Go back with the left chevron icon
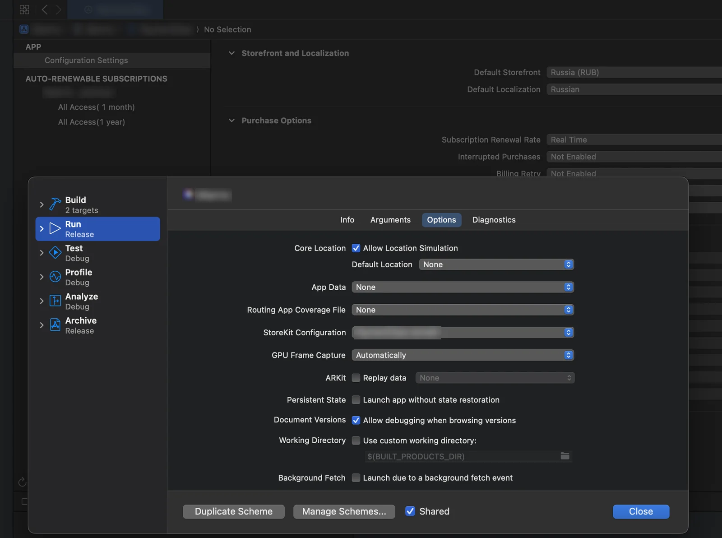This screenshot has width=722, height=538. click(x=44, y=9)
